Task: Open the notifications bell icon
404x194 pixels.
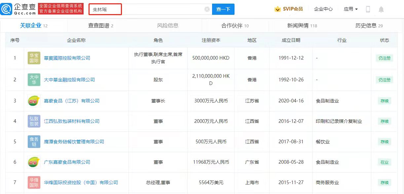Action: coord(381,9)
